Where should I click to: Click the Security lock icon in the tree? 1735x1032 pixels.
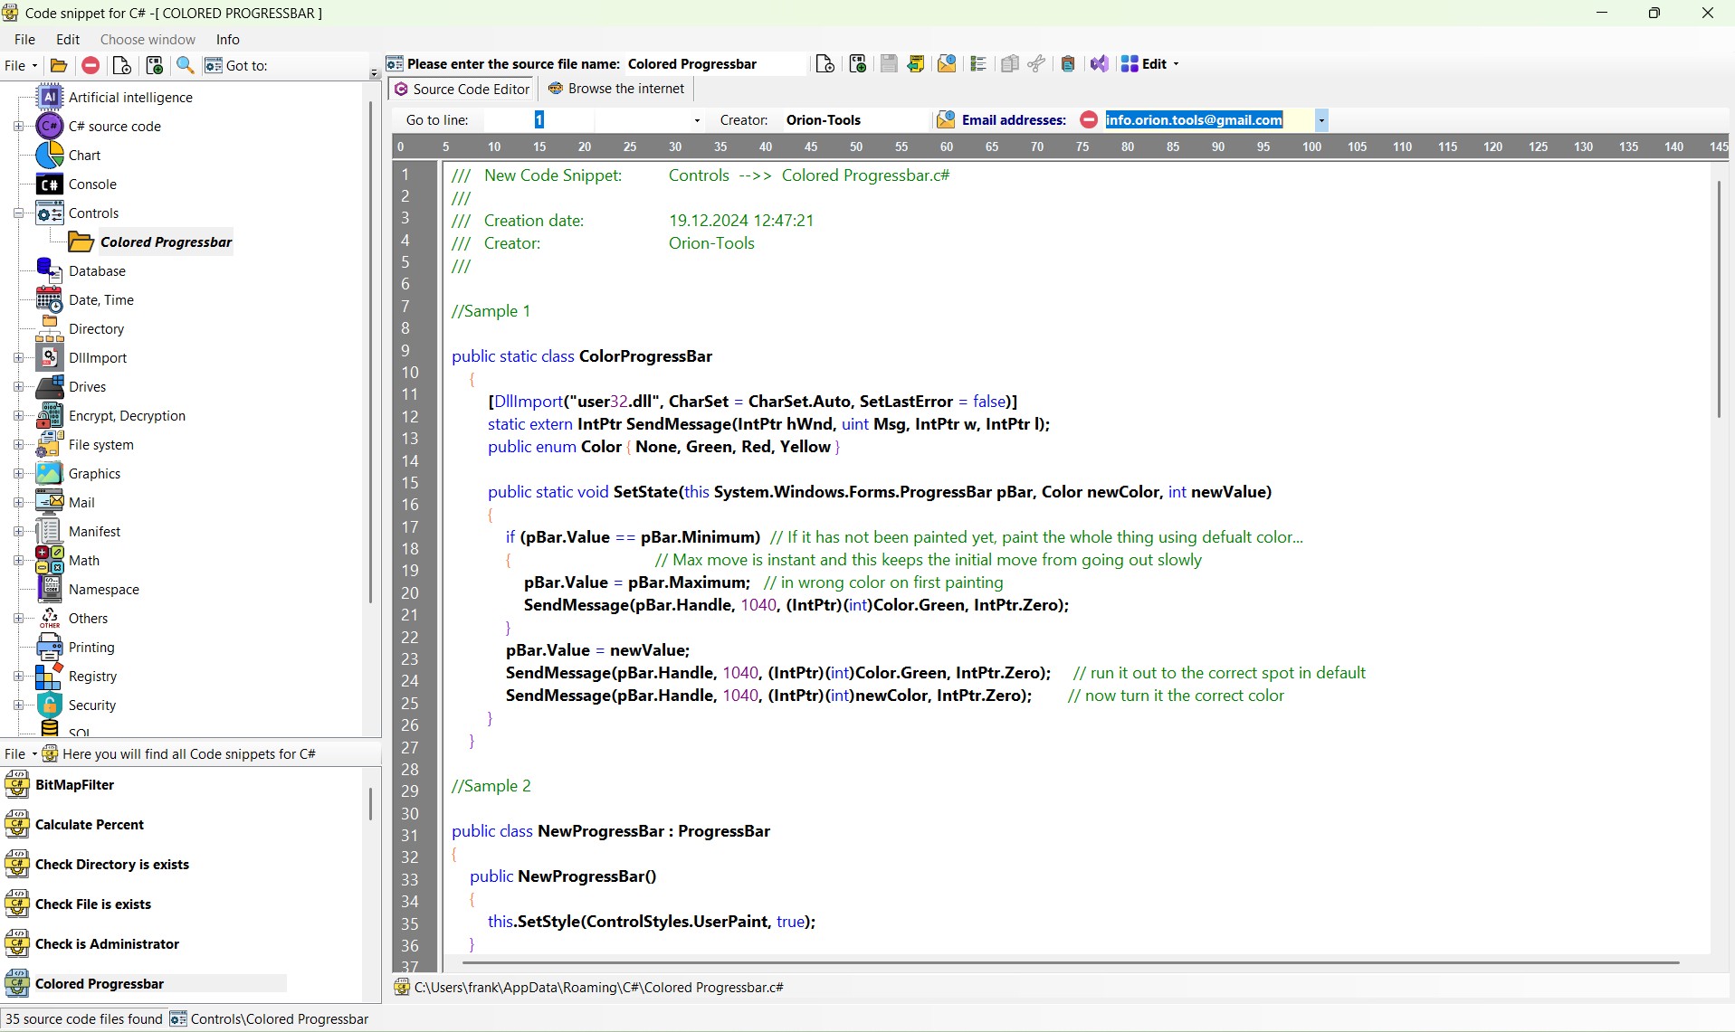(x=49, y=705)
